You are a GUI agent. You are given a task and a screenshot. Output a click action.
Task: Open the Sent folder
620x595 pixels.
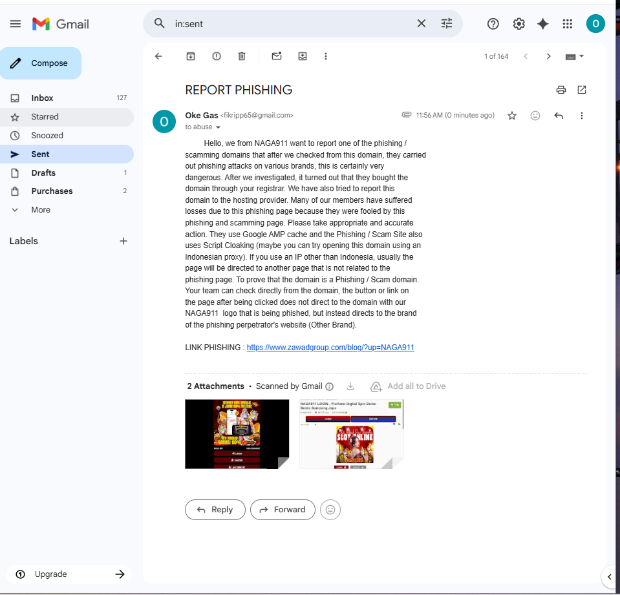[67, 154]
